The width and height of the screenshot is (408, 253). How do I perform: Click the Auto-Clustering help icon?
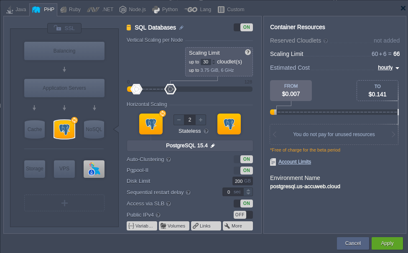pos(168,159)
